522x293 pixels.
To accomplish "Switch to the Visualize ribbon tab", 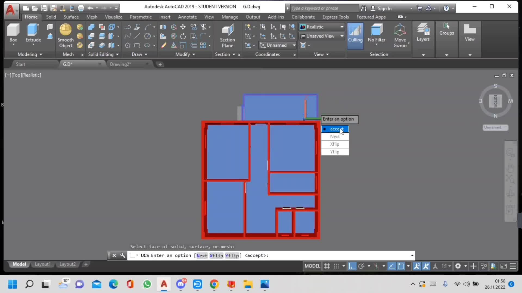I will click(113, 17).
